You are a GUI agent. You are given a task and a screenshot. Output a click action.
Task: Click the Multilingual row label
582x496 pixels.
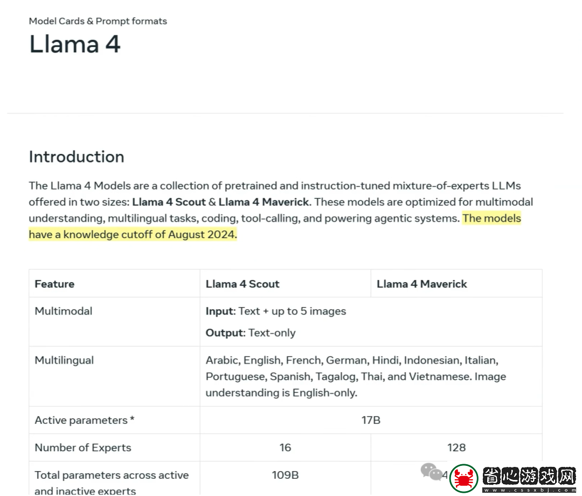tap(64, 361)
